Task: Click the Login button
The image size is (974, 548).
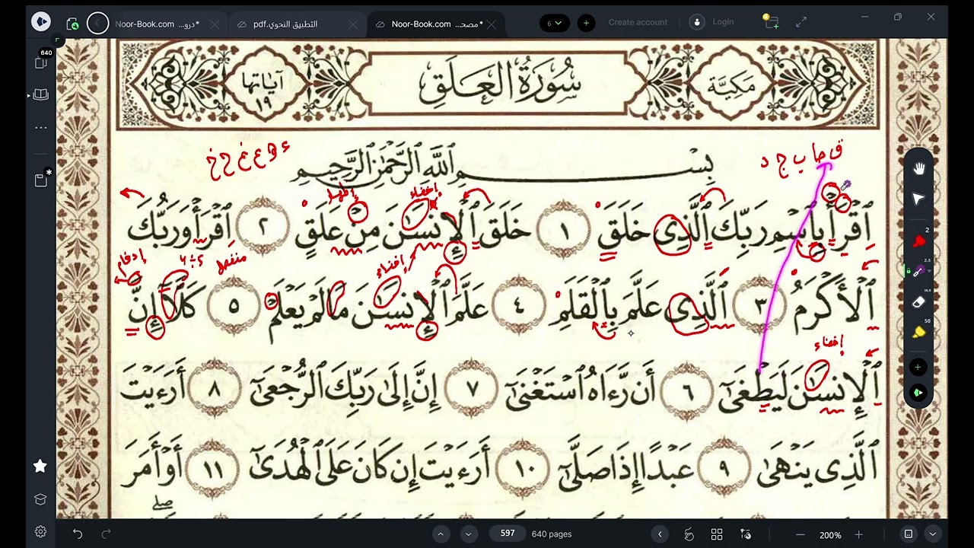Action: [x=723, y=22]
